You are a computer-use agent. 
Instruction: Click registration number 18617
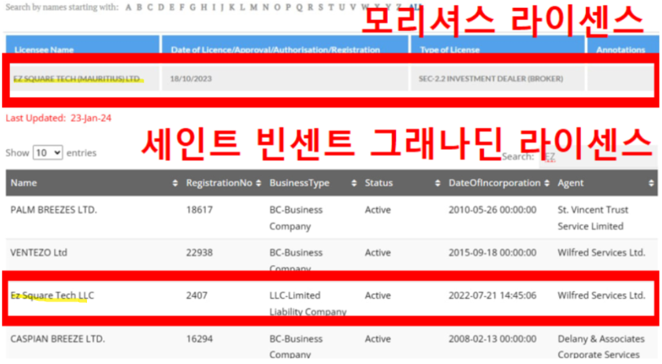coord(199,210)
